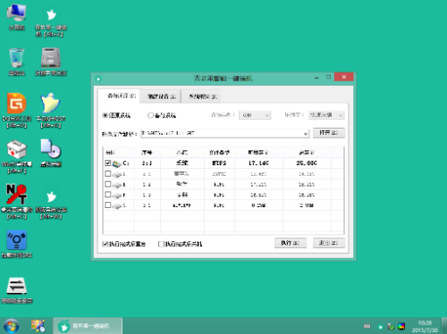Image resolution: width=447 pixels, height=334 pixels.
Task: Minimize the 青苹果一键装机 dialog
Action: point(316,78)
